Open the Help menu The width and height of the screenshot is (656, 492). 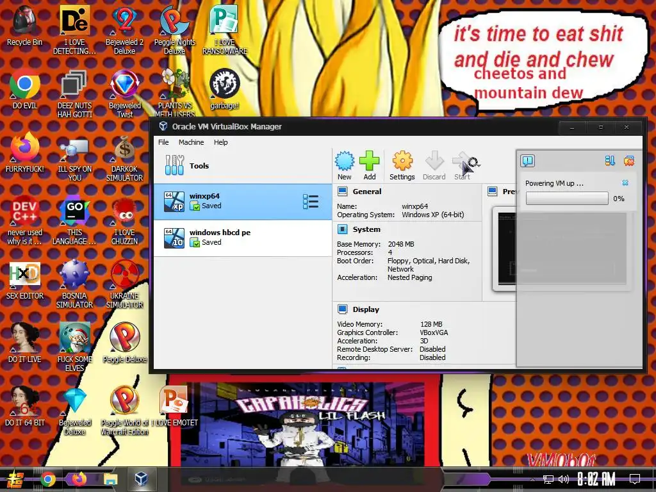click(x=221, y=142)
